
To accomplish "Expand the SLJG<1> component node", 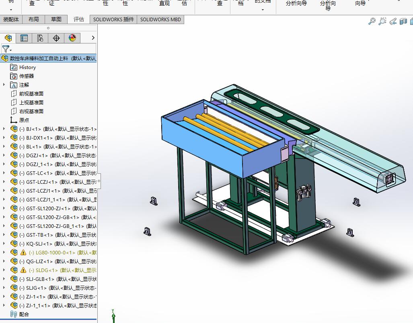I will pyautogui.click(x=4, y=288).
